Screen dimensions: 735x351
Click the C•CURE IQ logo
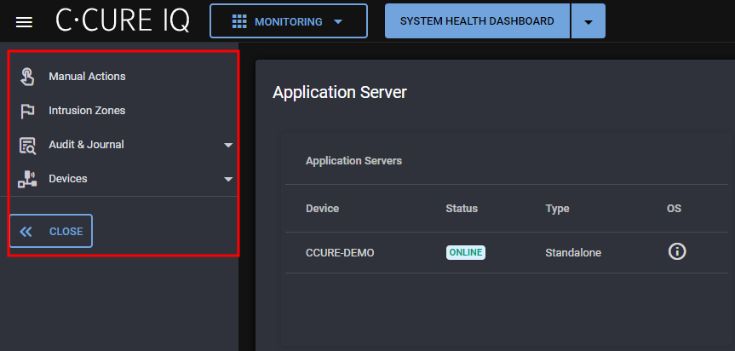coord(123,20)
